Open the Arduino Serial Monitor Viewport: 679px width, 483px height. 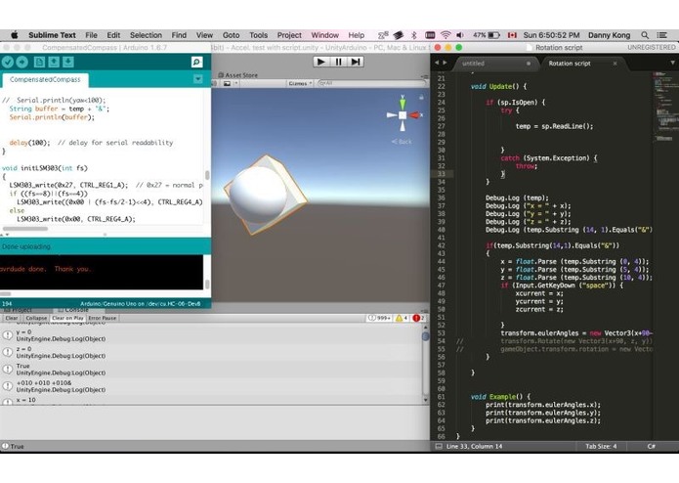point(196,63)
